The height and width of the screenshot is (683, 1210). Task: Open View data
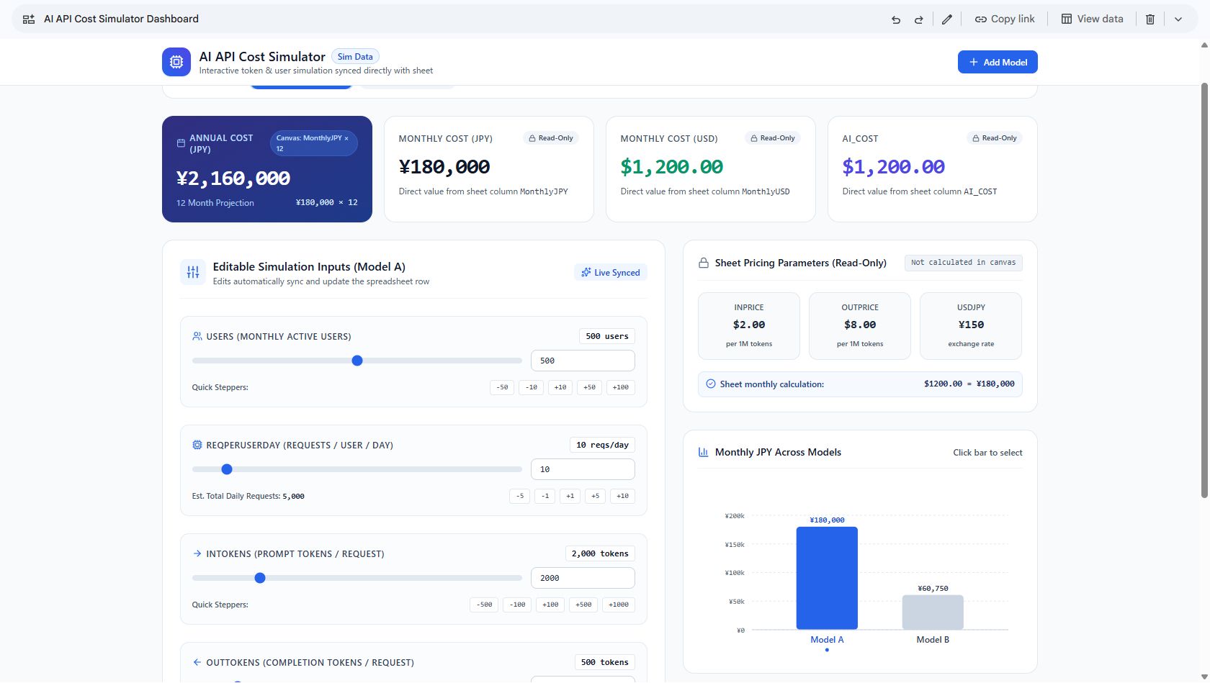pyautogui.click(x=1092, y=19)
